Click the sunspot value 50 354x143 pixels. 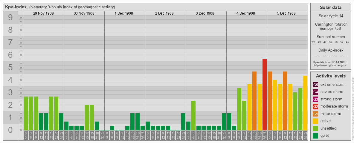(x=336, y=42)
